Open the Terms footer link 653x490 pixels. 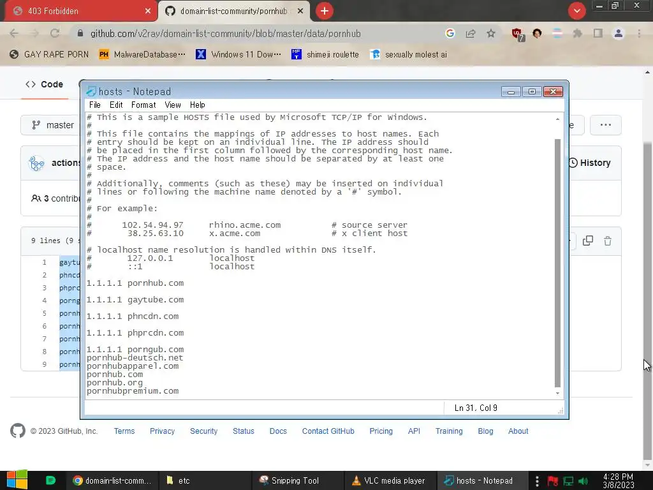(124, 431)
